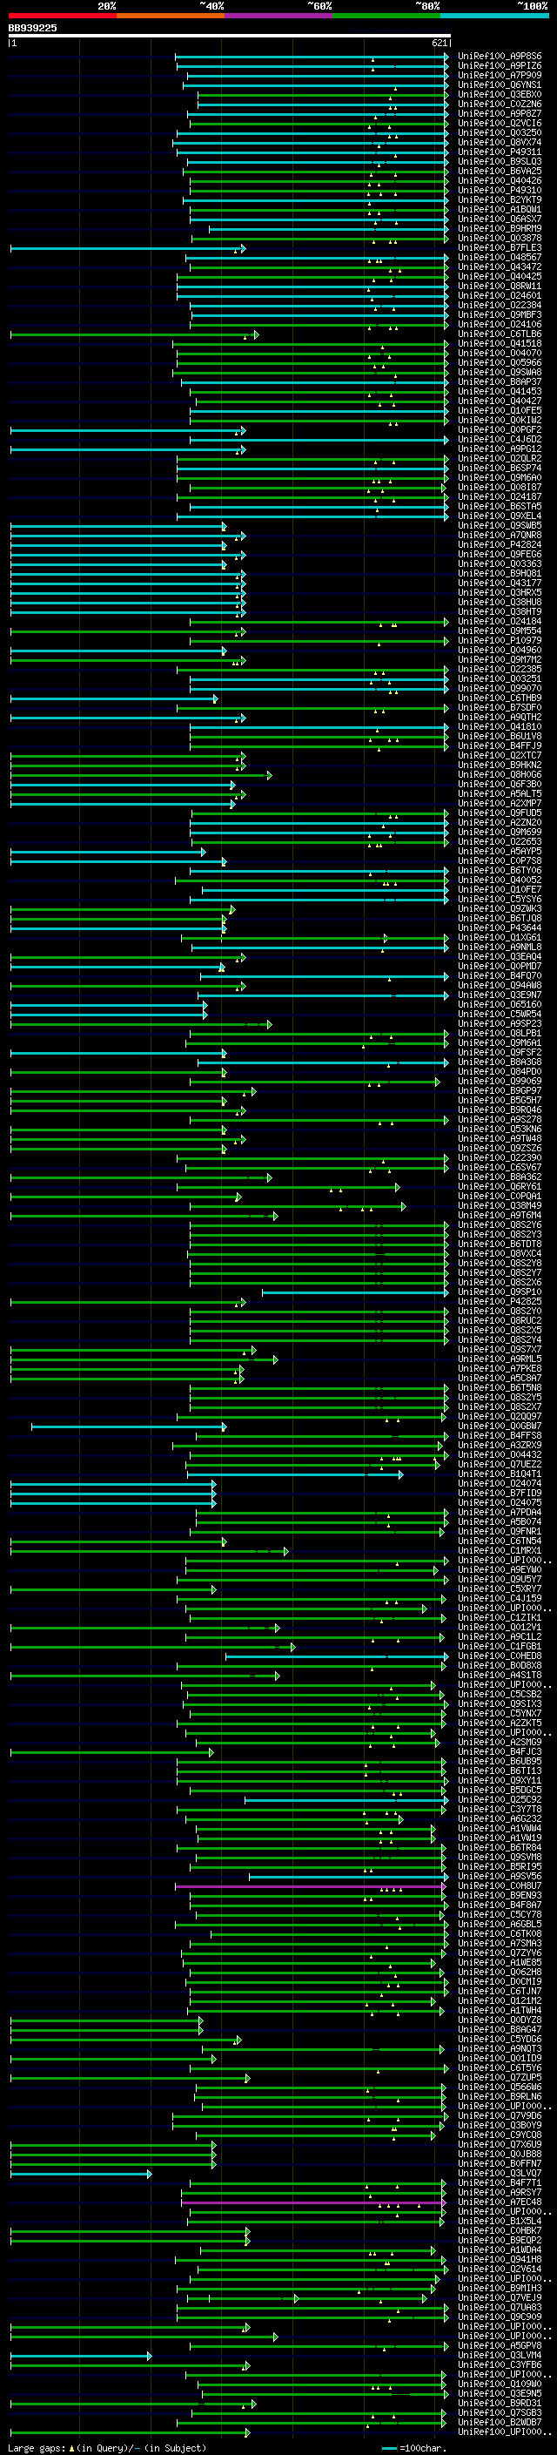The width and height of the screenshot is (557, 2455).
Task: Select label UniRef100_P49310
Action: coord(500,191)
